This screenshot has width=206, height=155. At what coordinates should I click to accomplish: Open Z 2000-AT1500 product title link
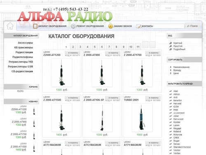(52, 100)
